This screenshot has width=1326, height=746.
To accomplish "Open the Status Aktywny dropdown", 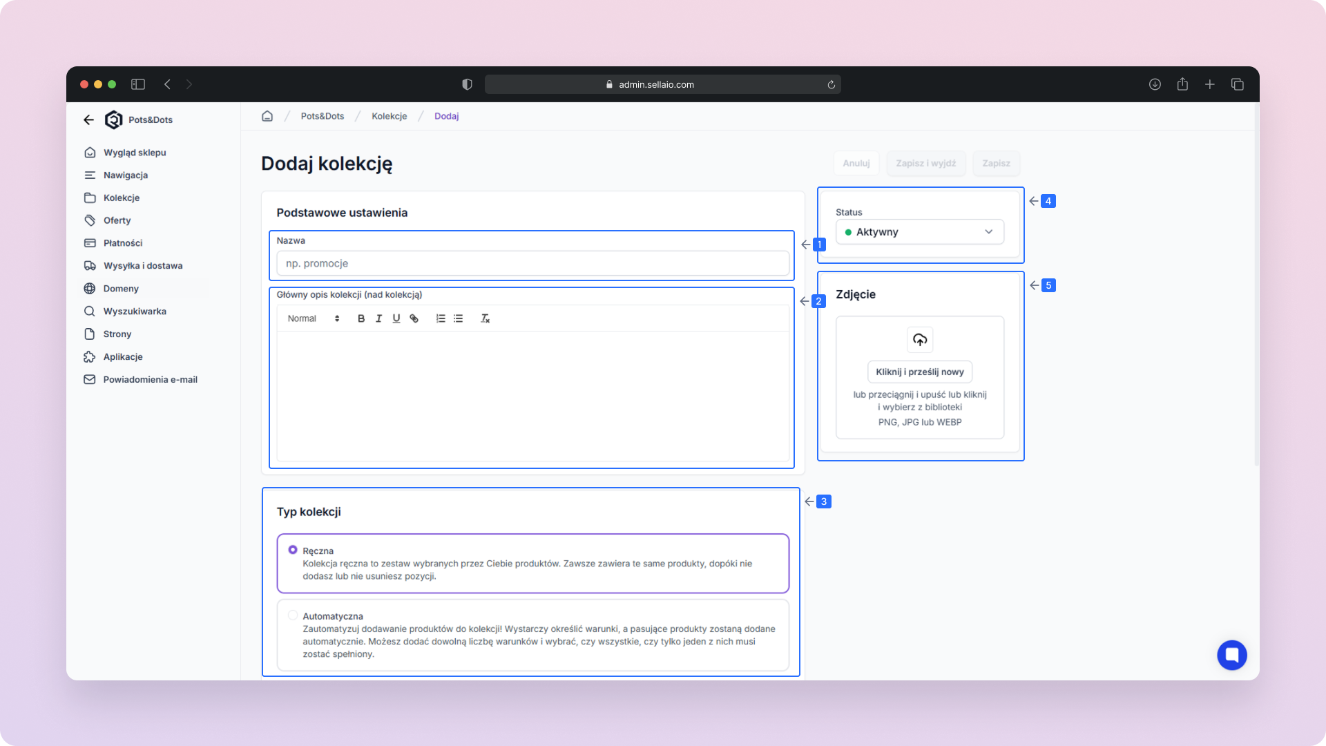I will [x=919, y=232].
